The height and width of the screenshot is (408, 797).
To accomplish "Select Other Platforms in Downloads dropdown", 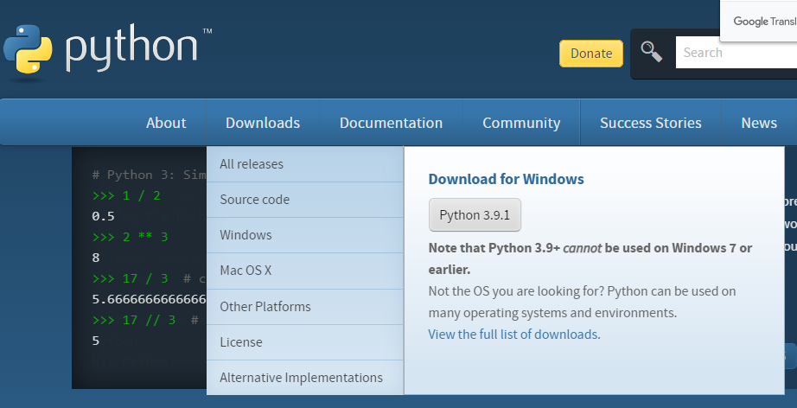I will tap(305, 307).
